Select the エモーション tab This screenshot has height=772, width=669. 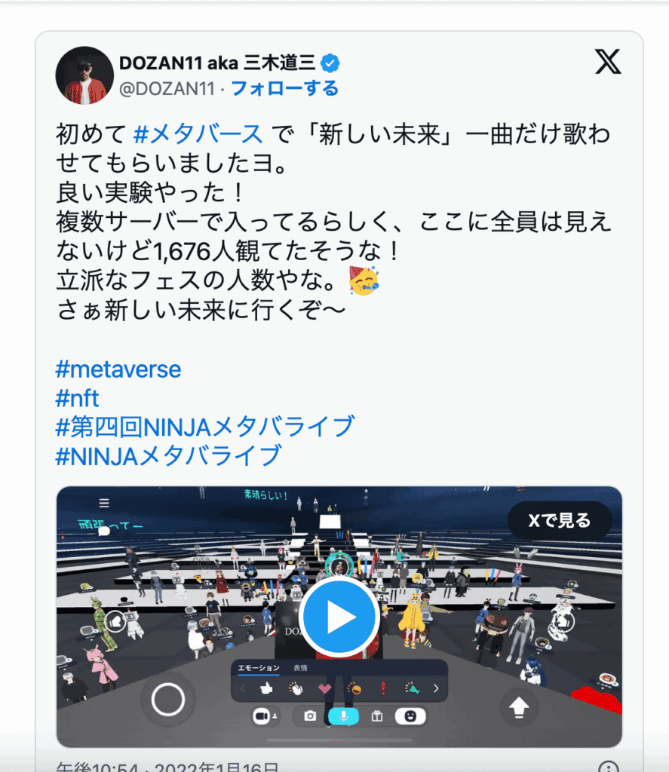point(258,668)
